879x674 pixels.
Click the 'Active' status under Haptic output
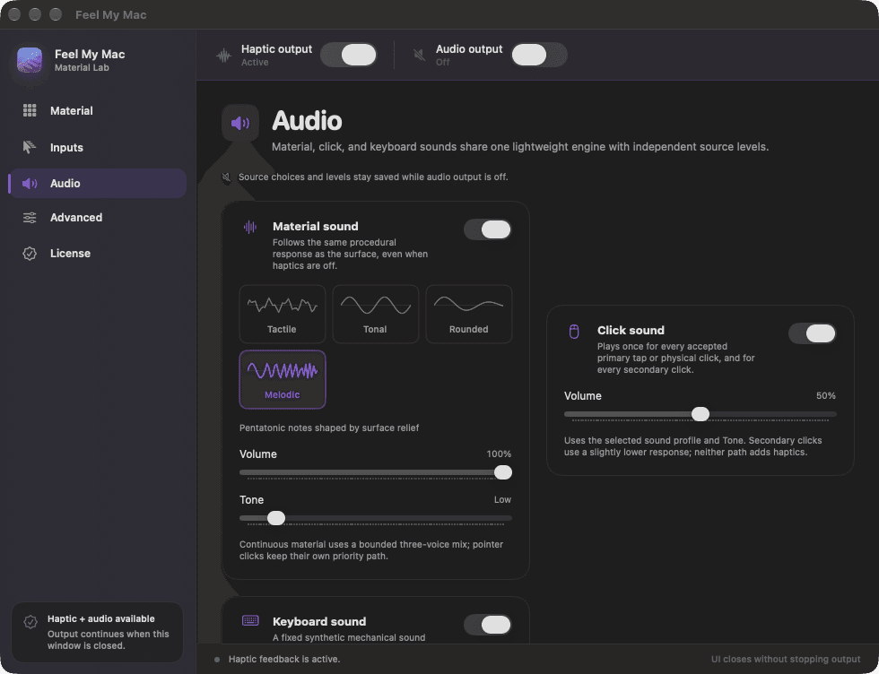coord(255,62)
